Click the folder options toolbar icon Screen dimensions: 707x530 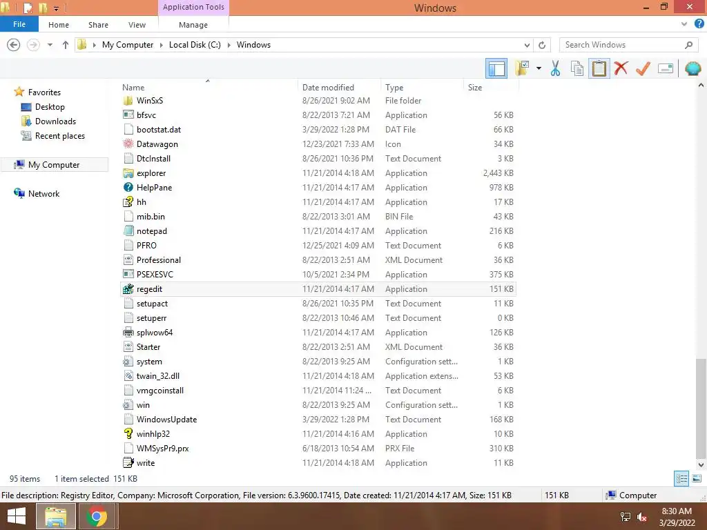coord(522,68)
